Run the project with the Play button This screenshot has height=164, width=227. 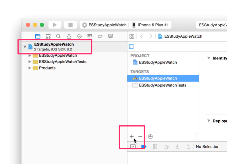[x=55, y=25]
